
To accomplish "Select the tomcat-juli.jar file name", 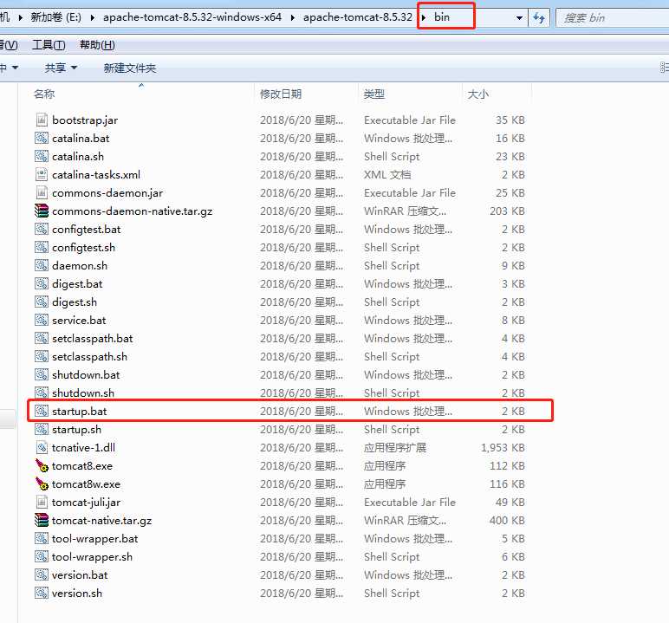I will coord(86,503).
